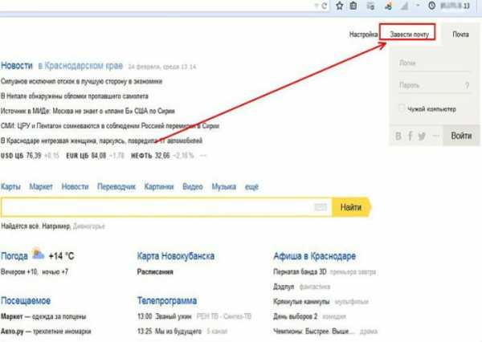Open the 'Погода' weather heading
The height and width of the screenshot is (342, 482).
coord(14,256)
